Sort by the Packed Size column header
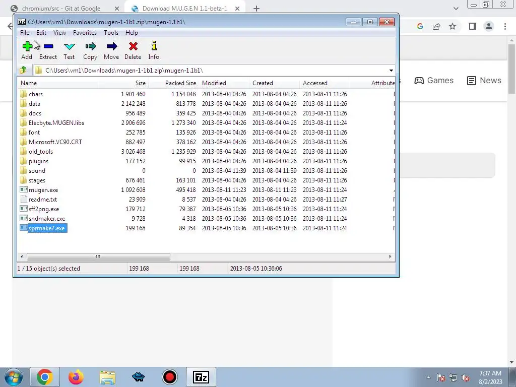This screenshot has width=516, height=387. point(174,83)
